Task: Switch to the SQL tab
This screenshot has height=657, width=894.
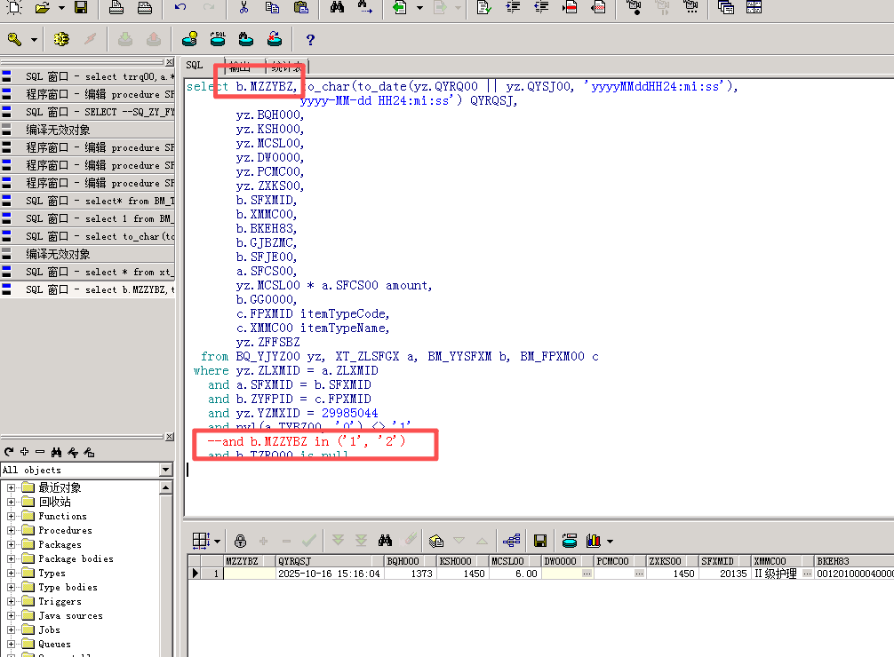Action: (x=195, y=65)
